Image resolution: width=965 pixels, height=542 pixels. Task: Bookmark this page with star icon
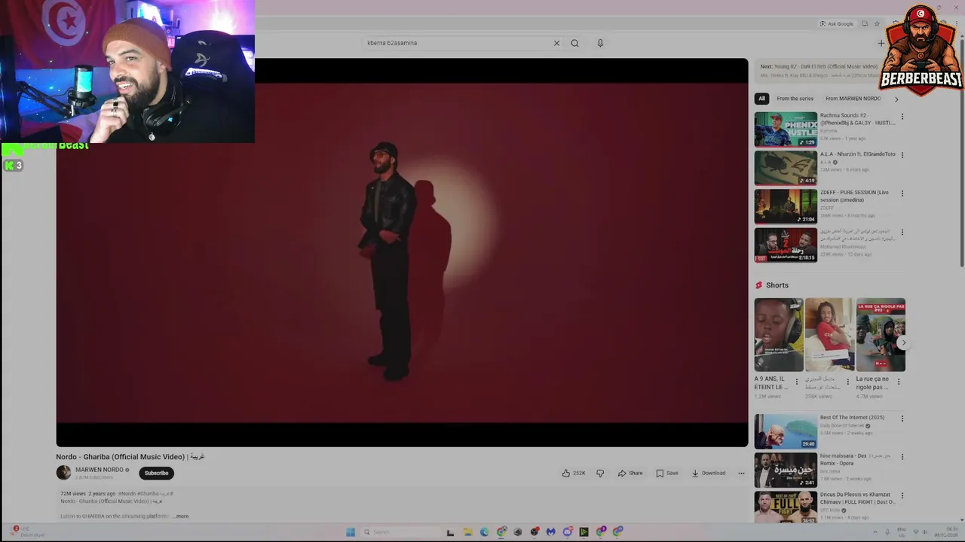[877, 24]
